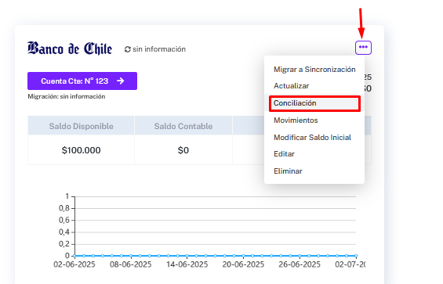Click the sync refresh icon near 'sin información'

pyautogui.click(x=128, y=49)
